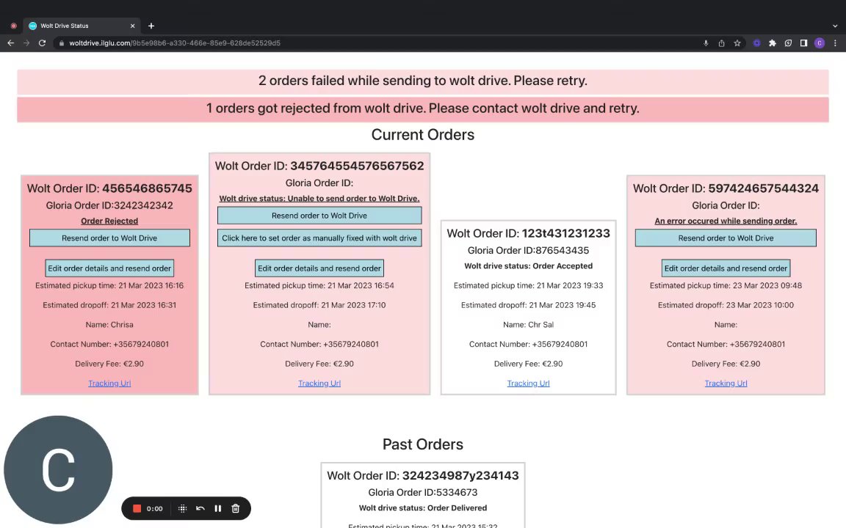Viewport: 846px width, 528px height.
Task: Click 'Estimated pickup time: 21 Mar 2023 19:33'
Action: (528, 285)
